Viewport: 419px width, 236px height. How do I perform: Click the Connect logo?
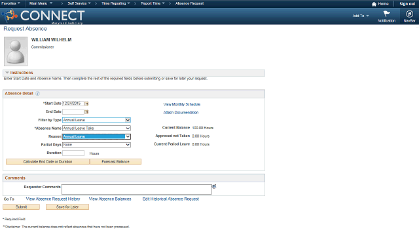click(44, 16)
